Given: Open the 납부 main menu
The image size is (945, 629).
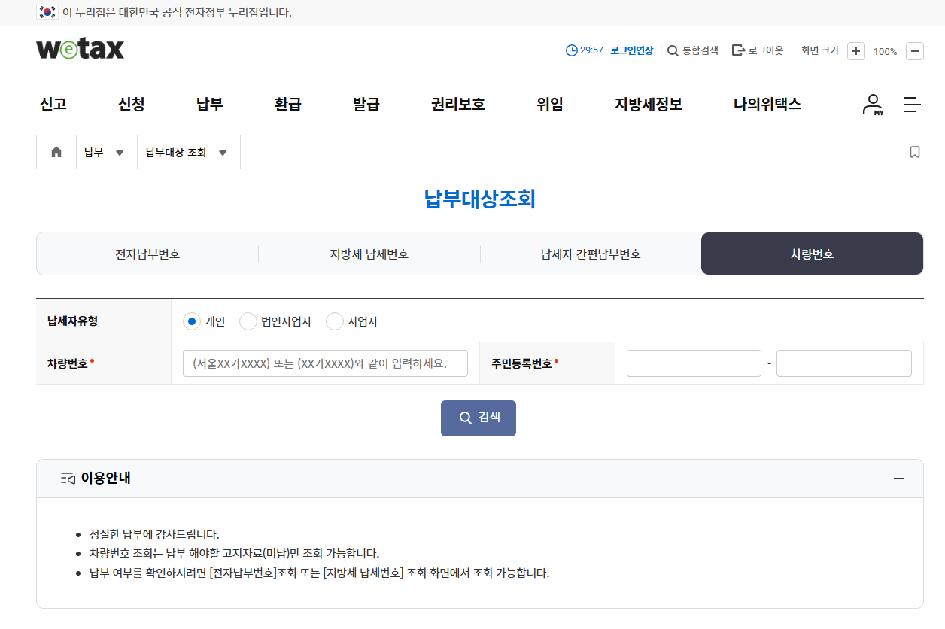Looking at the screenshot, I should [210, 105].
